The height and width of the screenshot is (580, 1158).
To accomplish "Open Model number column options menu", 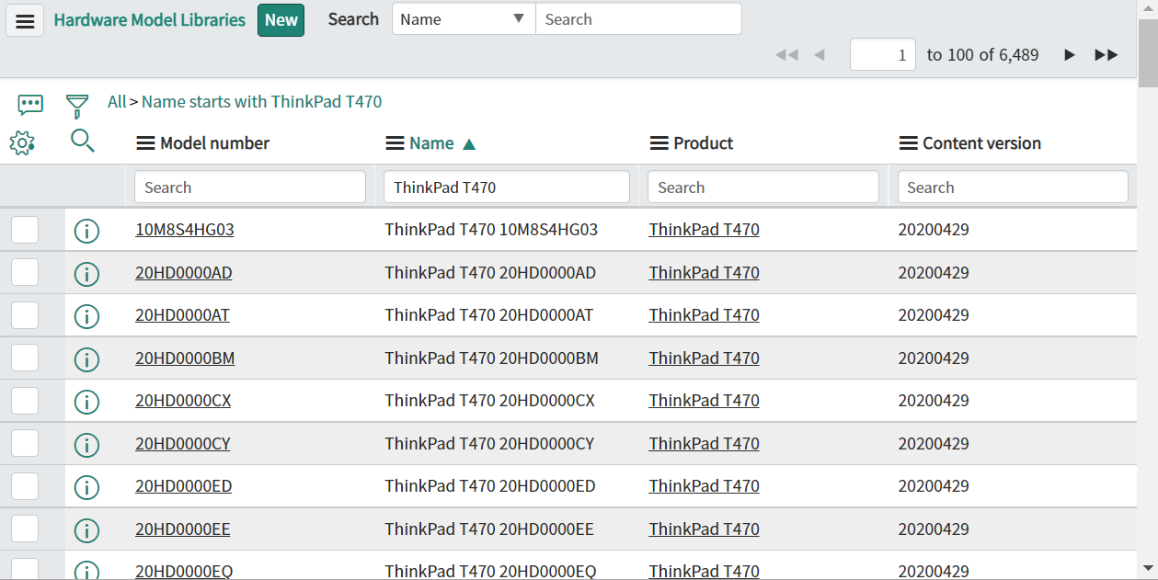I will 145,143.
